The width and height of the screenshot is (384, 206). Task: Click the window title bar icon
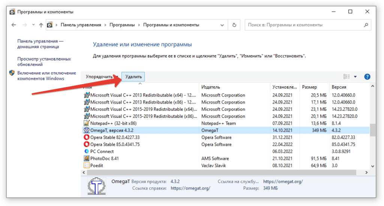[x=12, y=12]
